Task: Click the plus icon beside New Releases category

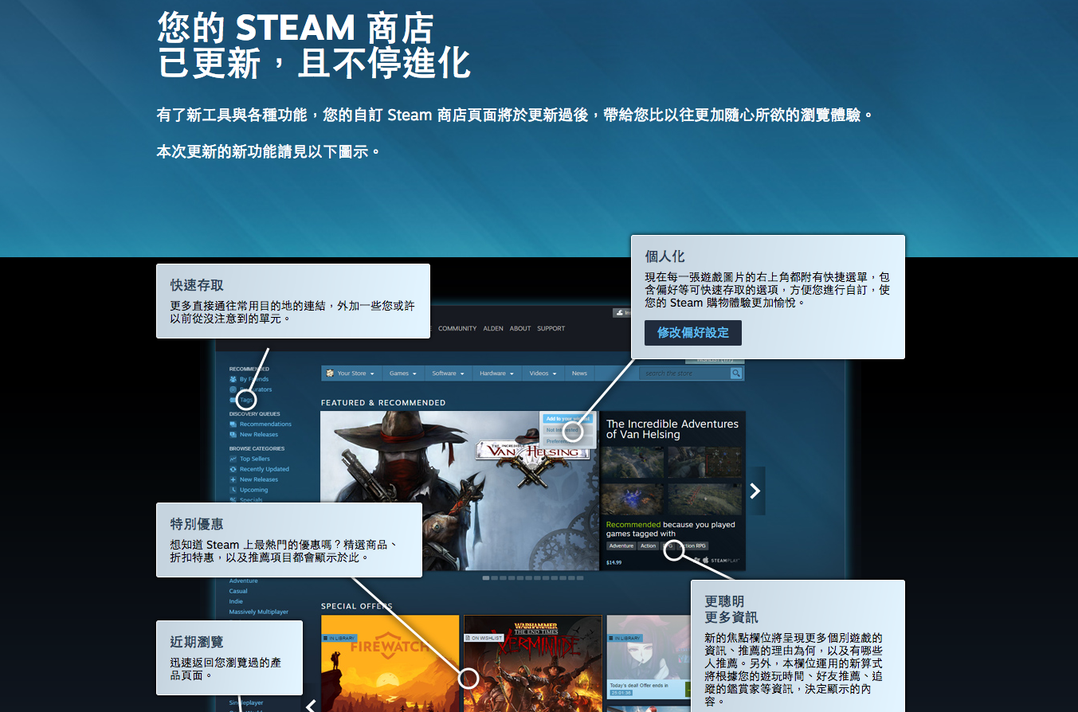Action: (x=233, y=480)
